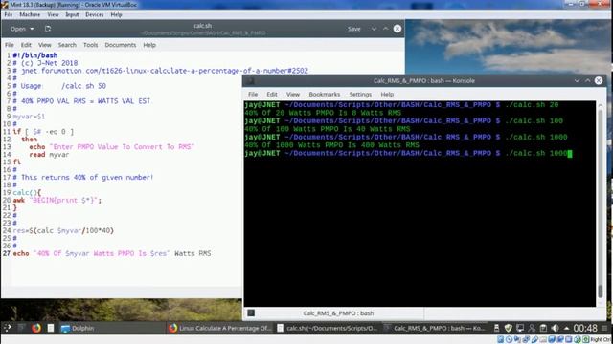Click the VirtualBox window title icon
The image size is (613, 344).
coord(4,5)
